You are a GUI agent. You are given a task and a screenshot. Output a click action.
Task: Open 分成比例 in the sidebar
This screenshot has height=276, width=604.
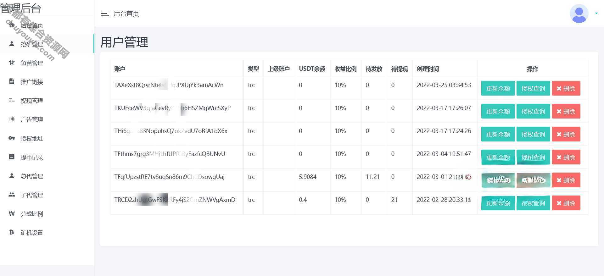point(32,214)
